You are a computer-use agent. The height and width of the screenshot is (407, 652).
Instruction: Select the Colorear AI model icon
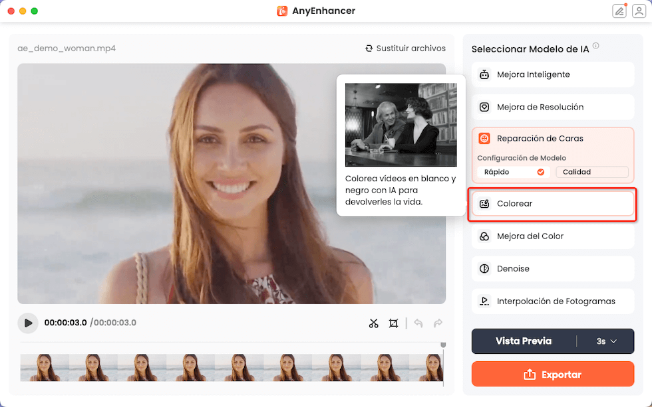pos(483,203)
